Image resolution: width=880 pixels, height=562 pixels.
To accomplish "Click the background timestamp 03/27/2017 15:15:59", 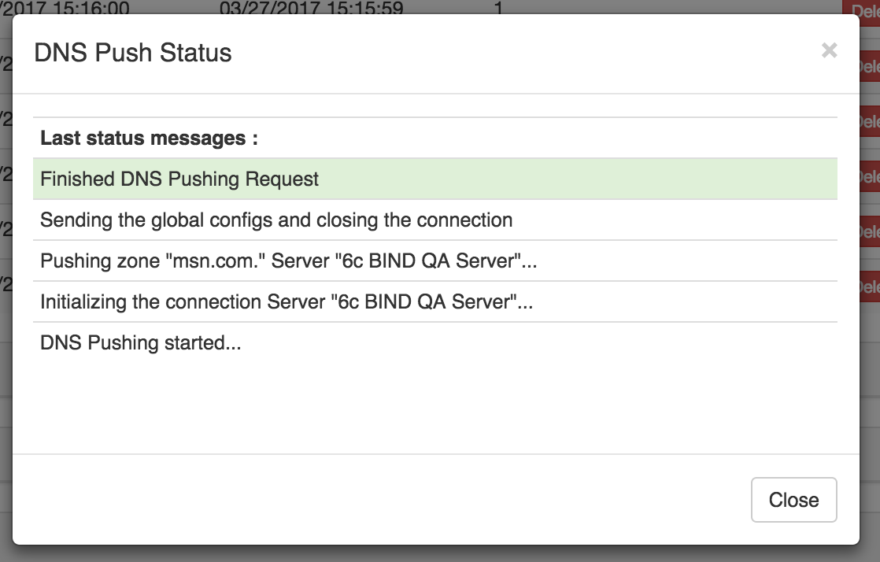I will coord(312,9).
